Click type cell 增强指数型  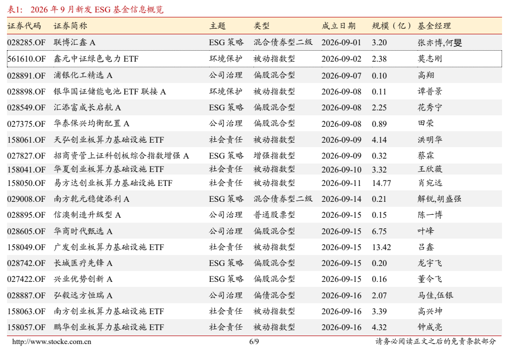[x=274, y=156]
